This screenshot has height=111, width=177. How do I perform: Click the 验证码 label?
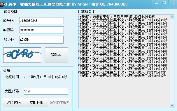(9, 40)
